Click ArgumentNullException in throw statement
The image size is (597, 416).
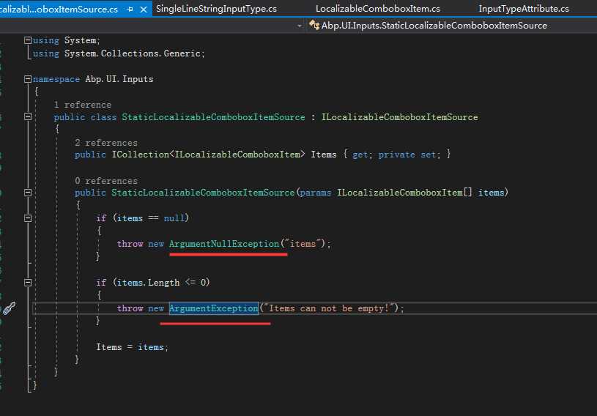coord(224,244)
